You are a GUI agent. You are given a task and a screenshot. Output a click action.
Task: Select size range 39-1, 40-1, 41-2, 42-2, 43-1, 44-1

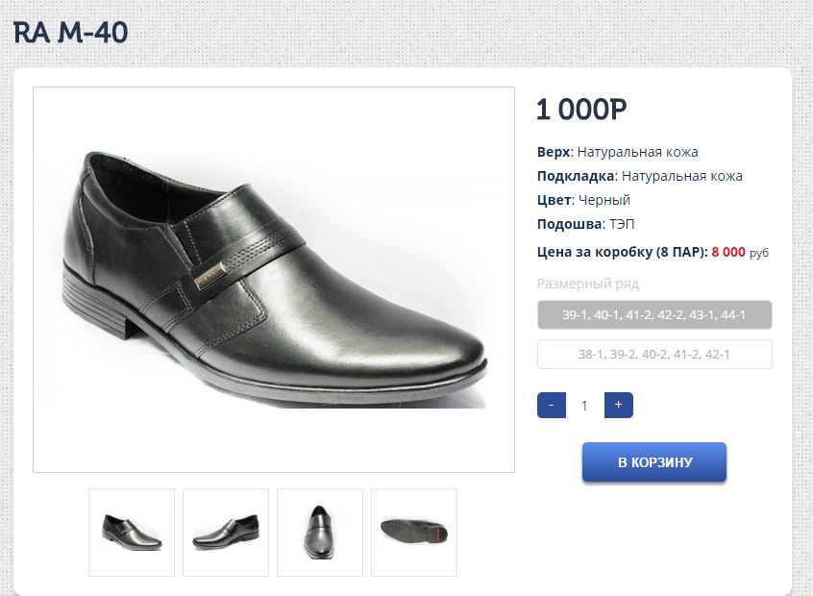point(654,314)
